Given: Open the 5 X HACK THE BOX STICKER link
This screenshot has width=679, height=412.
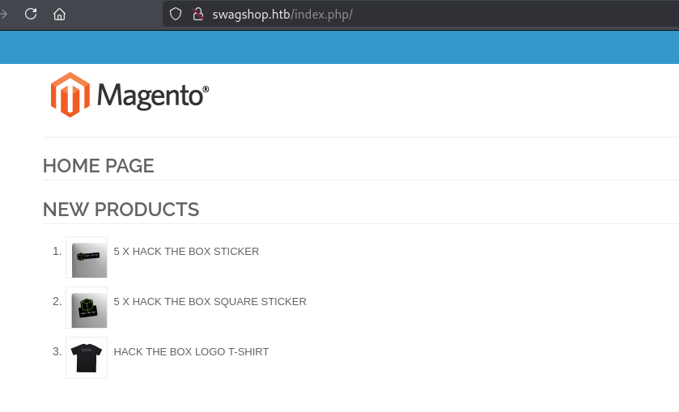Looking at the screenshot, I should point(186,251).
